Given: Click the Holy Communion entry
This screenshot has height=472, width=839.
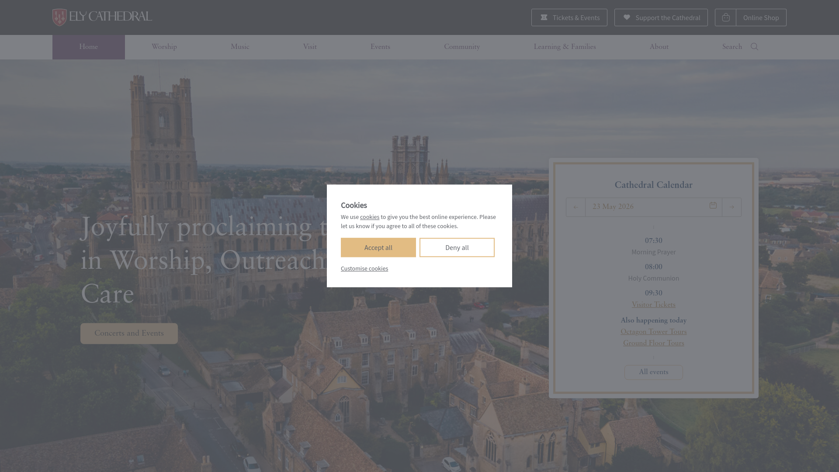Looking at the screenshot, I should pos(654,278).
